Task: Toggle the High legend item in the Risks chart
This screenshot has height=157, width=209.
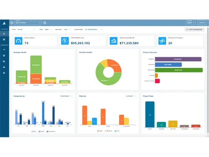Action: click(99, 131)
